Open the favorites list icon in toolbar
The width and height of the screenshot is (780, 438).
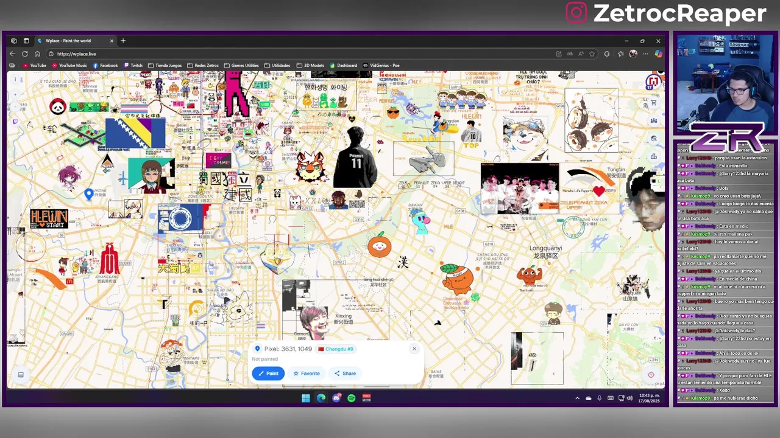[620, 54]
